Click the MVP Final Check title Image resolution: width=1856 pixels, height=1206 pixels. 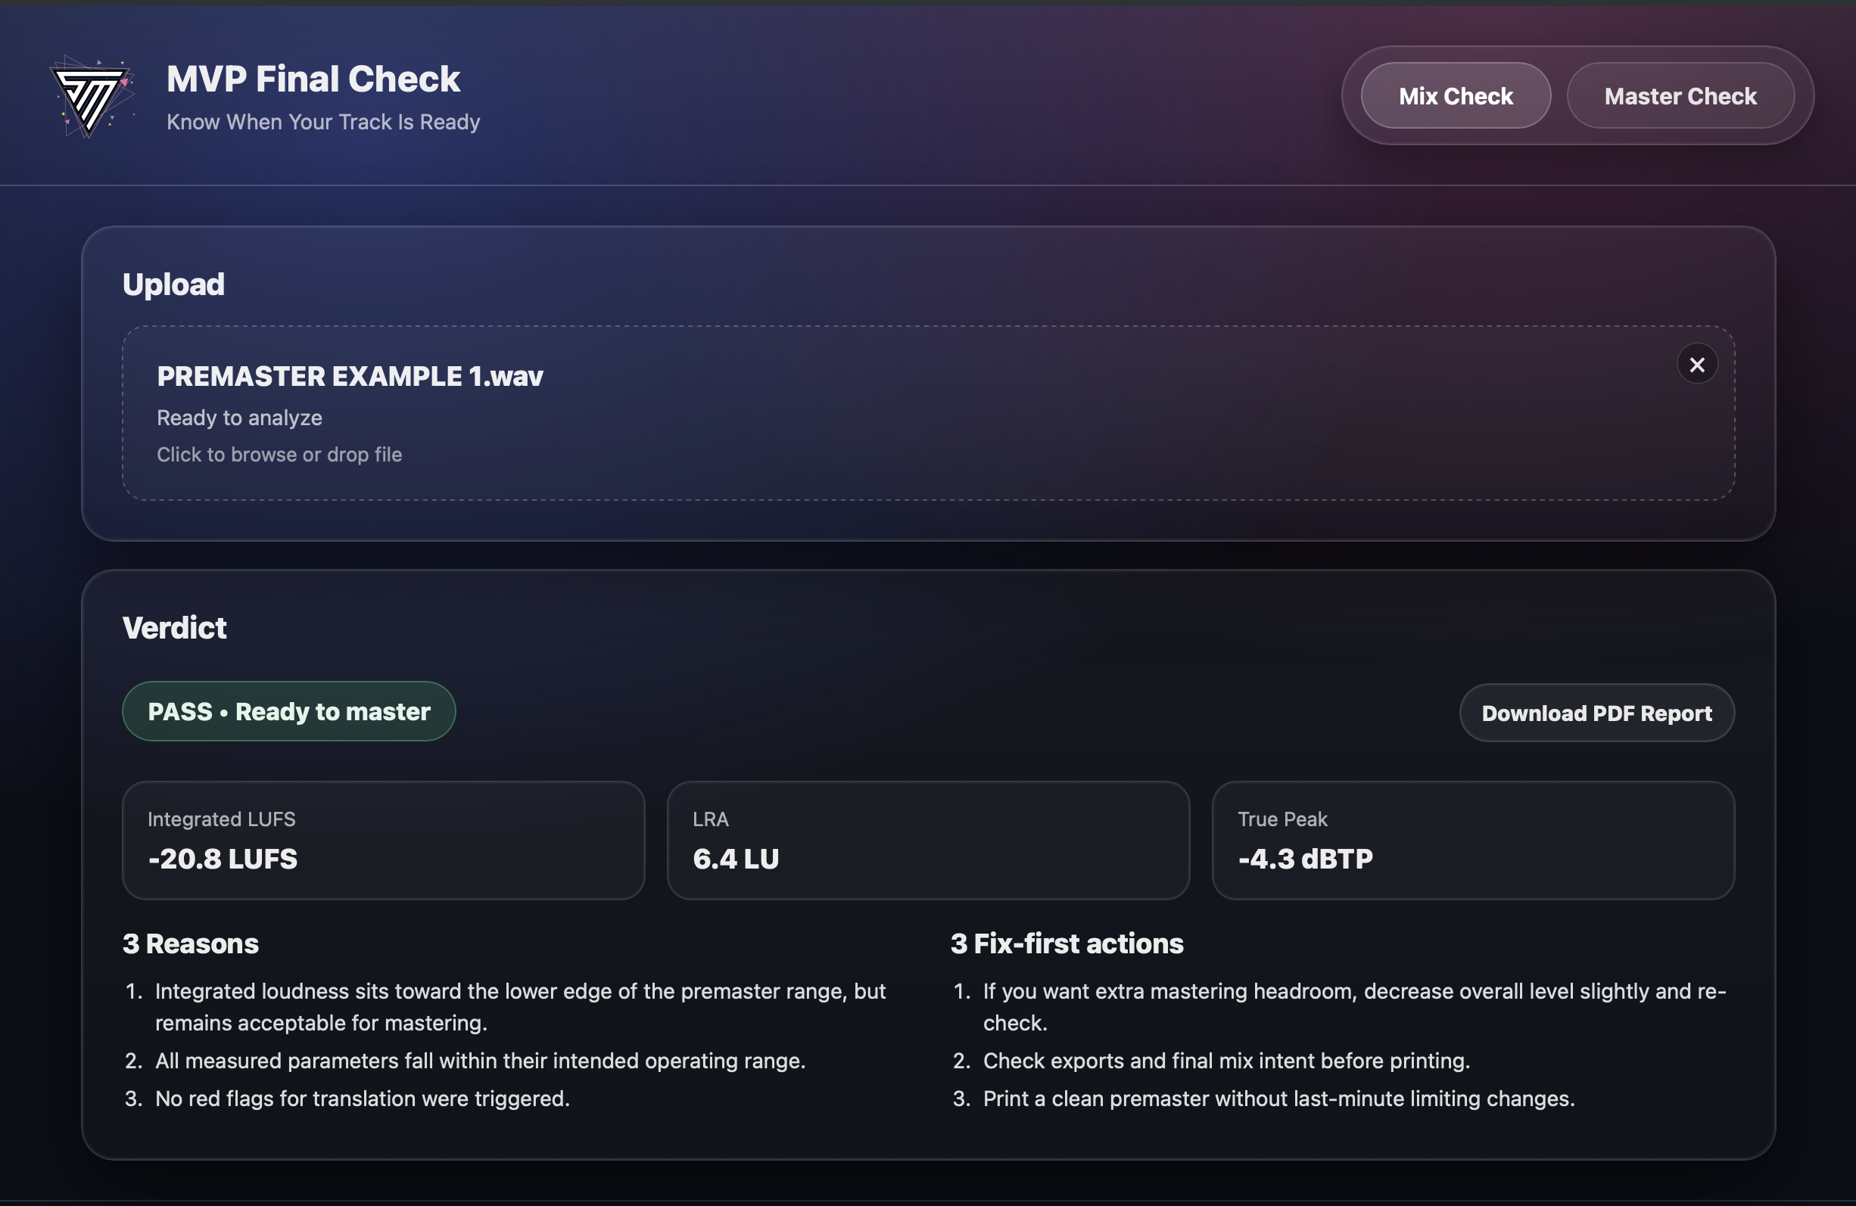click(x=313, y=79)
